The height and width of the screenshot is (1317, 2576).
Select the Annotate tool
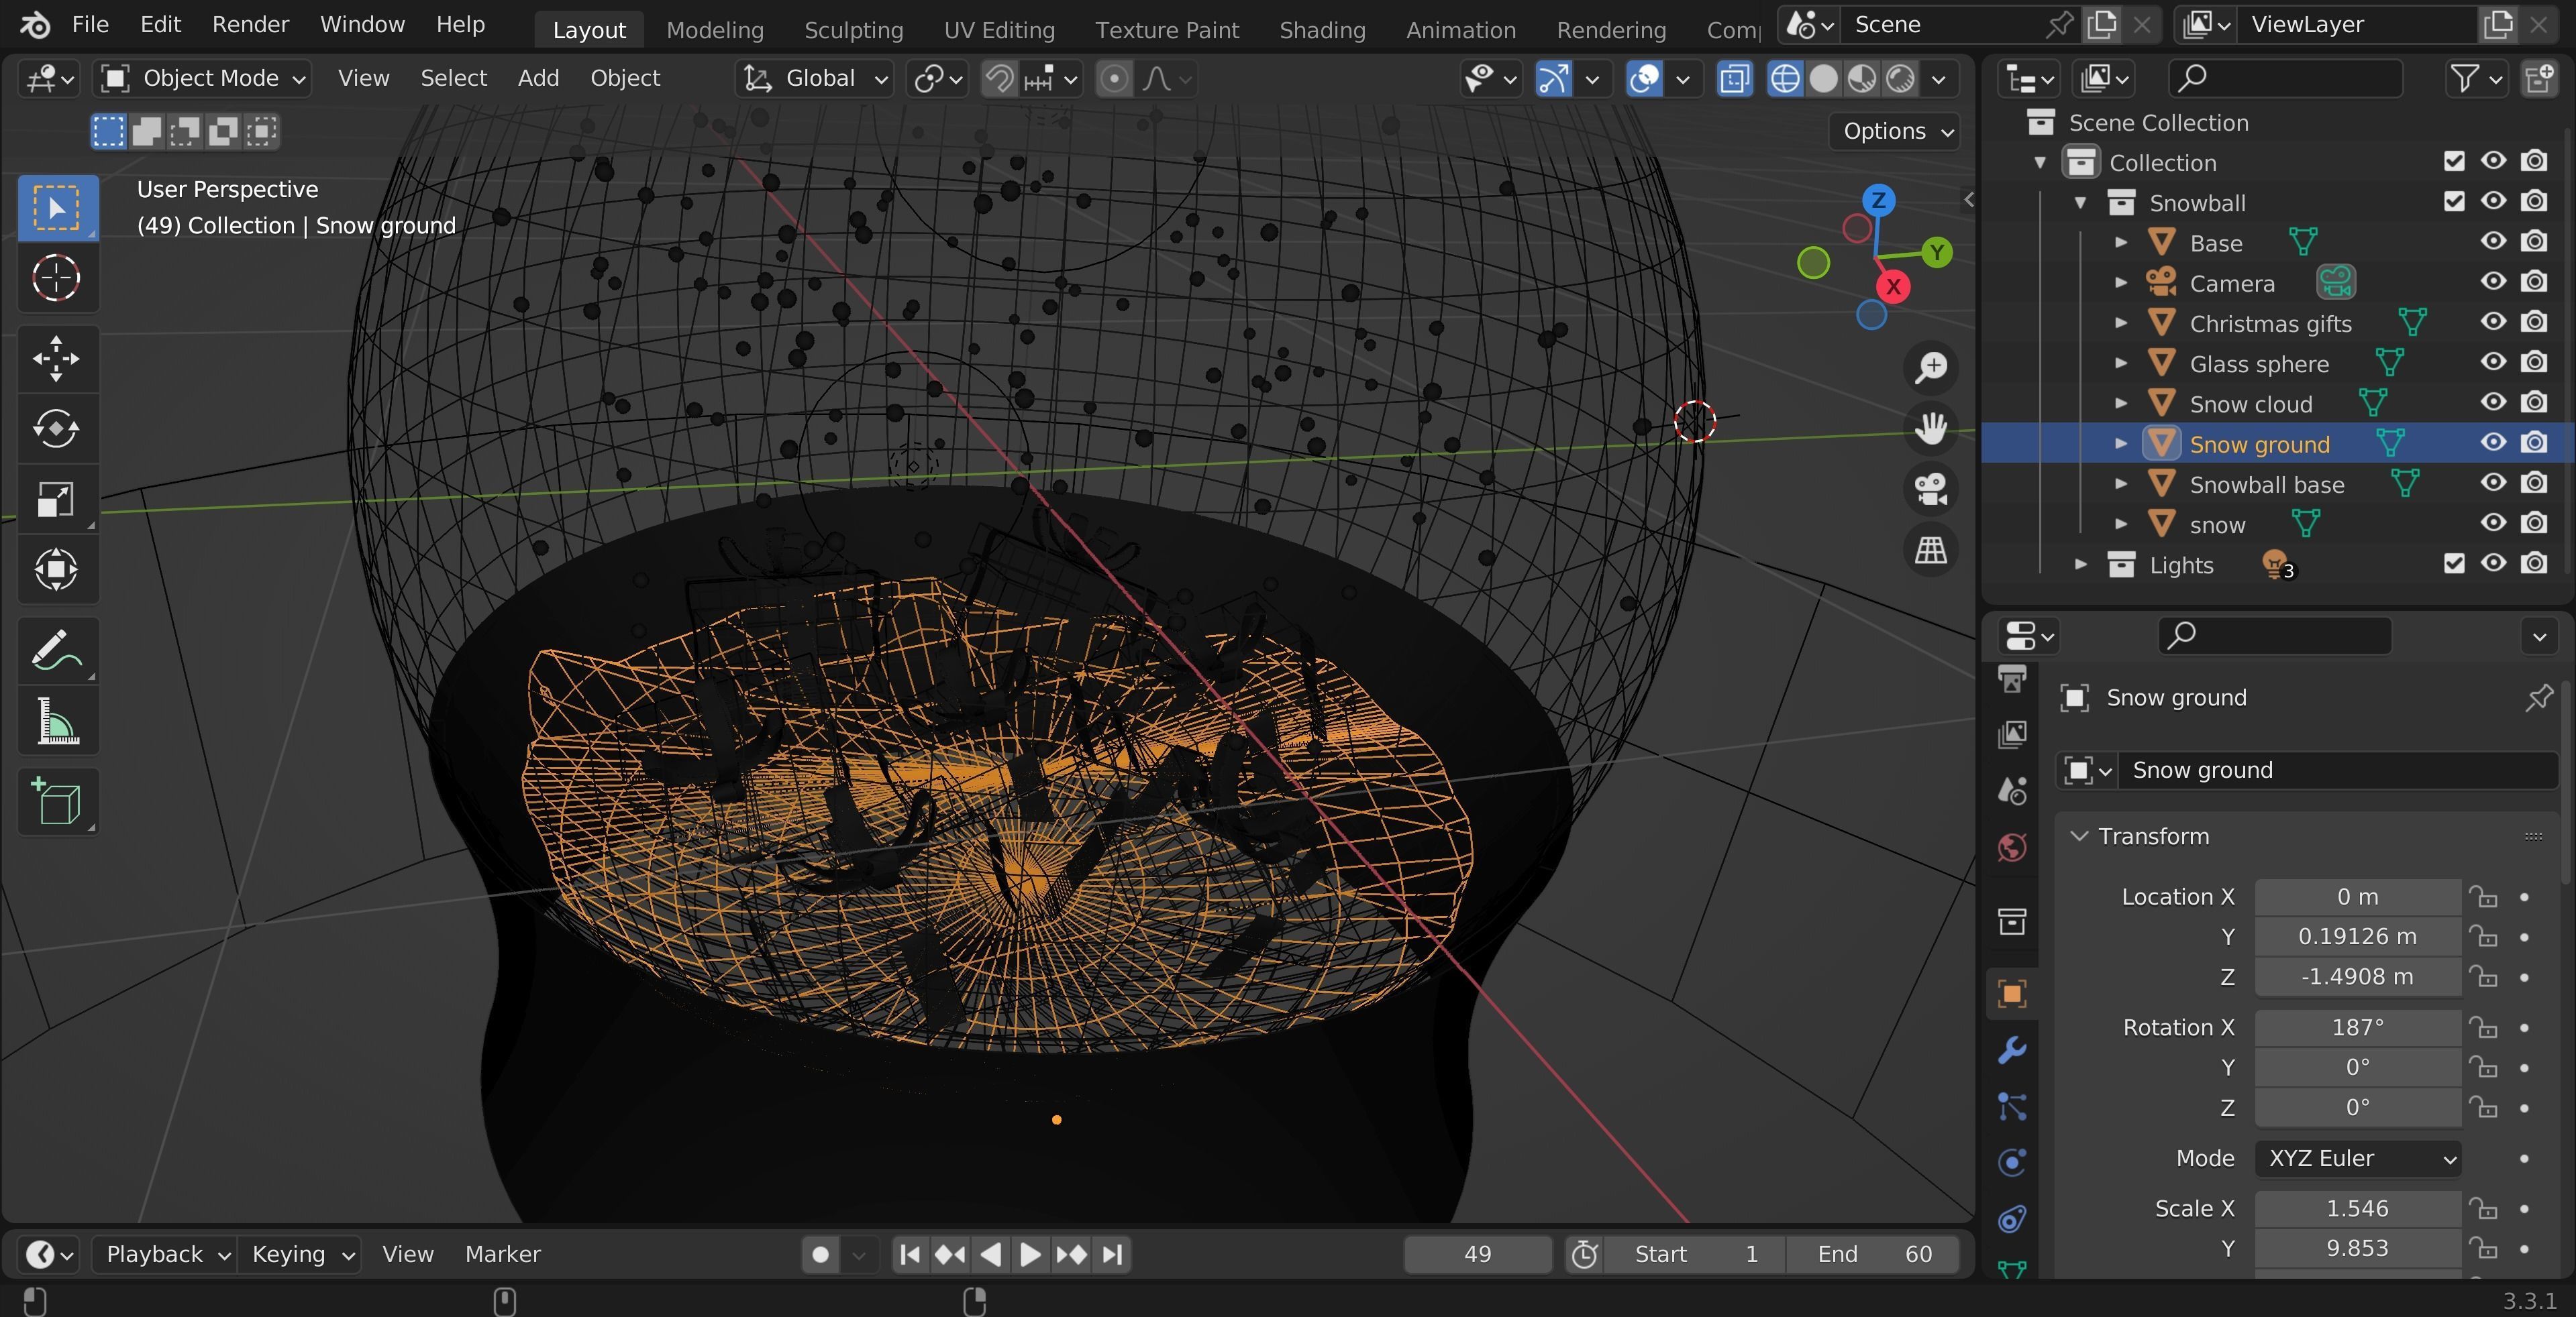57,650
